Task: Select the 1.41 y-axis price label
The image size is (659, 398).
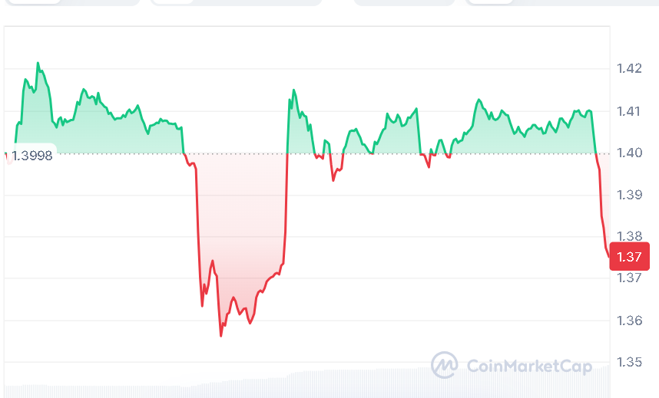Action: pyautogui.click(x=629, y=111)
